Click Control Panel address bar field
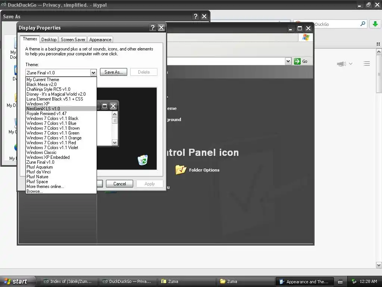This screenshot has width=382, height=287. pyautogui.click(x=226, y=61)
